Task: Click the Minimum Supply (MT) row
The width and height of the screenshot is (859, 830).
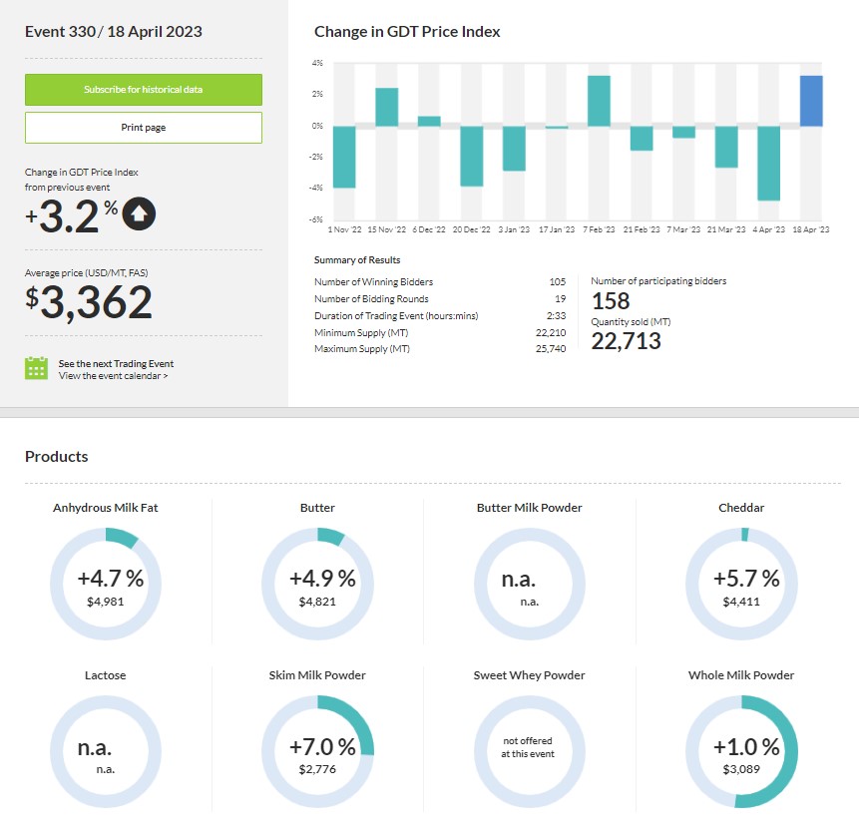Action: (440, 333)
